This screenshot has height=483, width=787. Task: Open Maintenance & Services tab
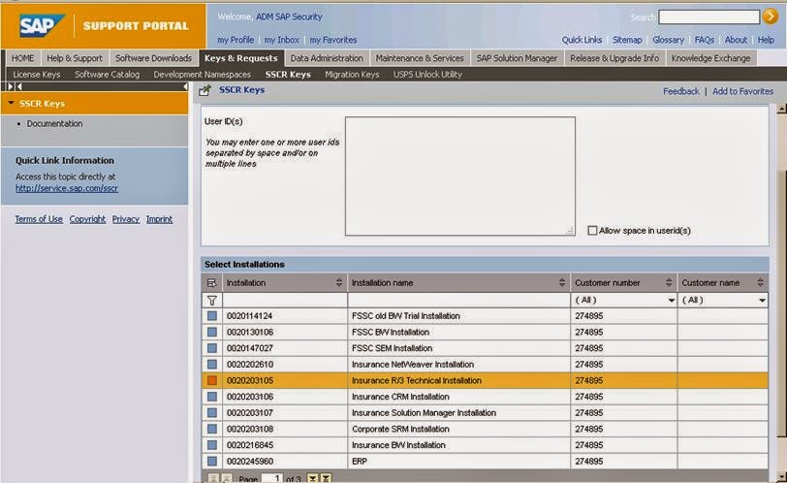coord(420,58)
